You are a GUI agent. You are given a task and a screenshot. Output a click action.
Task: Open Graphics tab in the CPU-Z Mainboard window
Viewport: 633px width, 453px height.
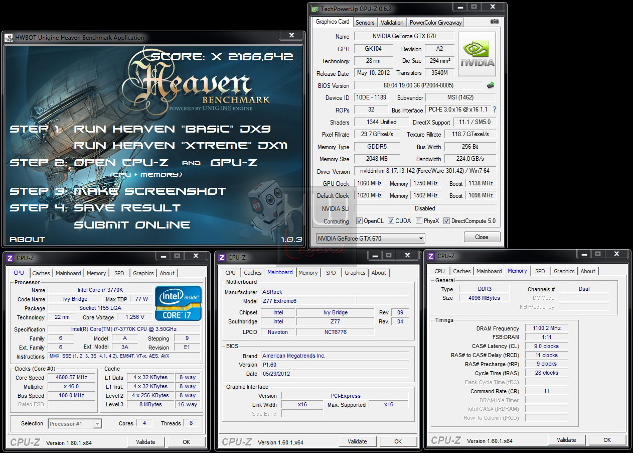355,273
